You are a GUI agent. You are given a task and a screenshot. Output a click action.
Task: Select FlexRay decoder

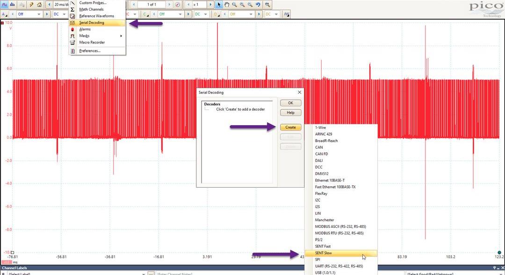click(x=341, y=193)
